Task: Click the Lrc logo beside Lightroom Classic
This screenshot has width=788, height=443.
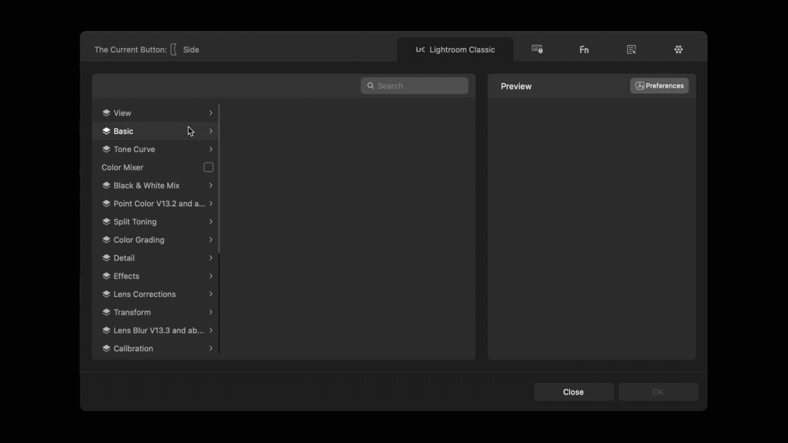Action: (x=420, y=50)
